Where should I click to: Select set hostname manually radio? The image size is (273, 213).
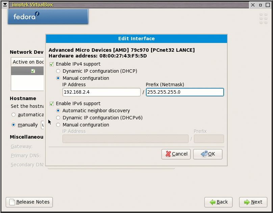[14, 125]
